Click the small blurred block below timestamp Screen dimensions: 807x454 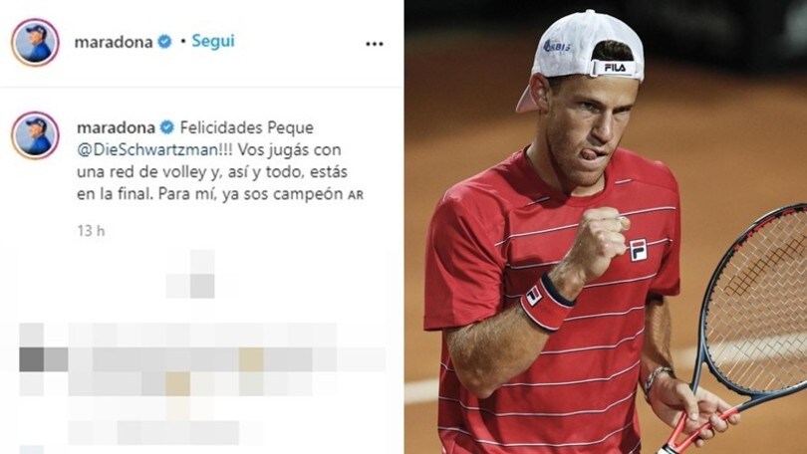[190, 274]
